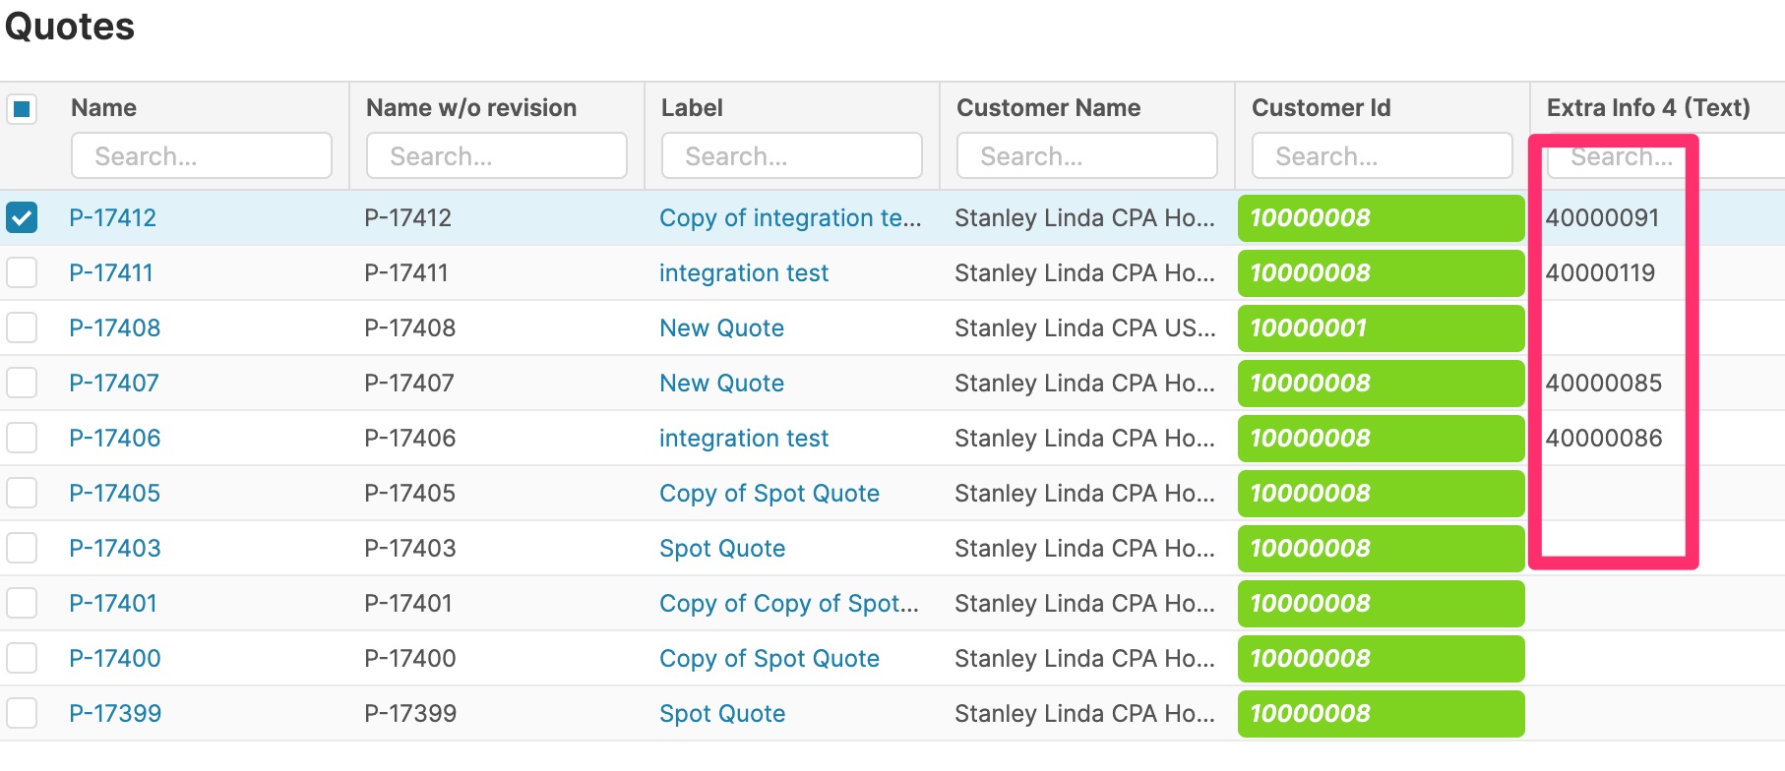Click the Extra Info 4 (Text) header
The width and height of the screenshot is (1785, 771).
coord(1647,108)
